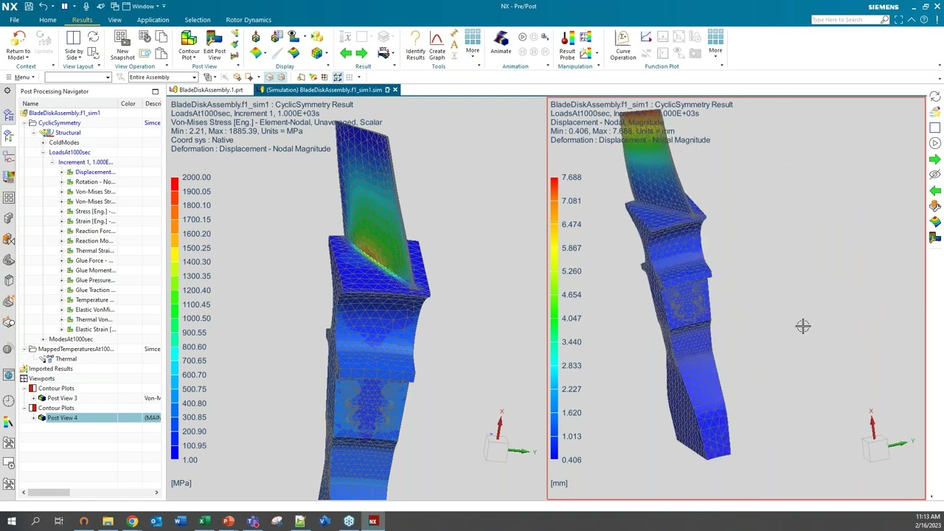Expand the ModesAt1000sec tree node
The height and width of the screenshot is (531, 944).
[x=43, y=339]
